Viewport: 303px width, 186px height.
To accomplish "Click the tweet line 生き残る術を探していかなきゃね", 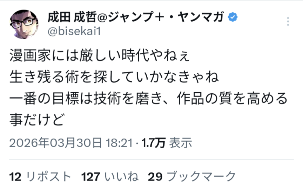I will (114, 76).
